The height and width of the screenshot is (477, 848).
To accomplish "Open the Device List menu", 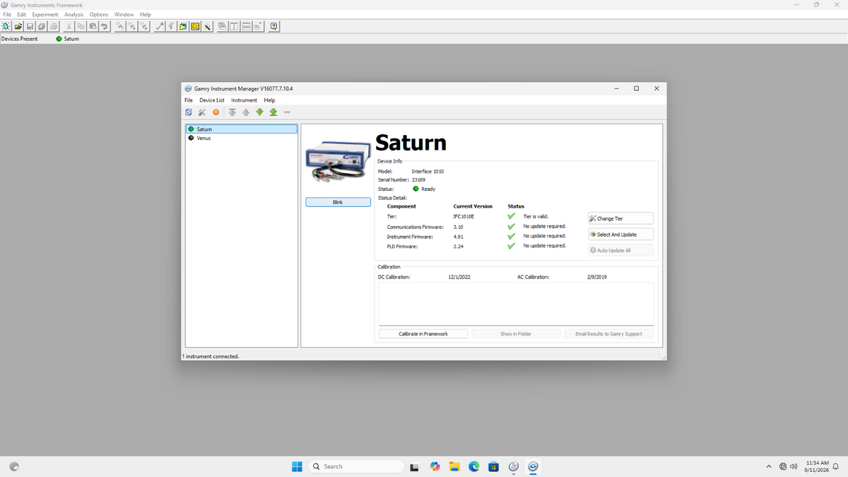I will 212,100.
